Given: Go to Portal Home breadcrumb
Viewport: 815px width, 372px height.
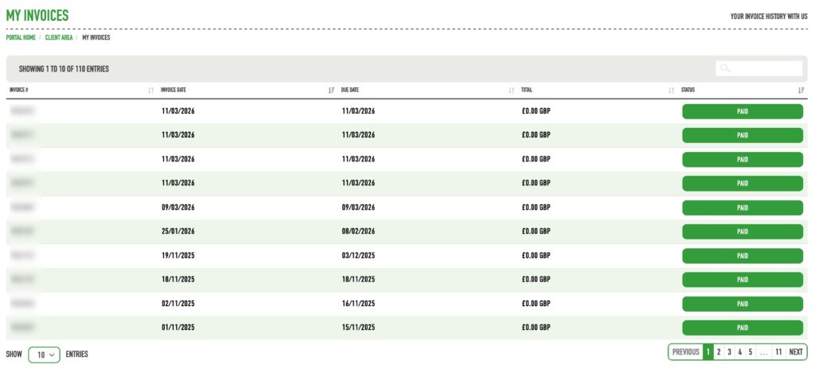Looking at the screenshot, I should 21,38.
